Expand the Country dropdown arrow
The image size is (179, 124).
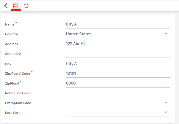click(x=166, y=34)
